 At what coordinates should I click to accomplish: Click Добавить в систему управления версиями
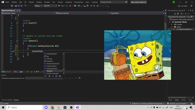(x=147, y=104)
